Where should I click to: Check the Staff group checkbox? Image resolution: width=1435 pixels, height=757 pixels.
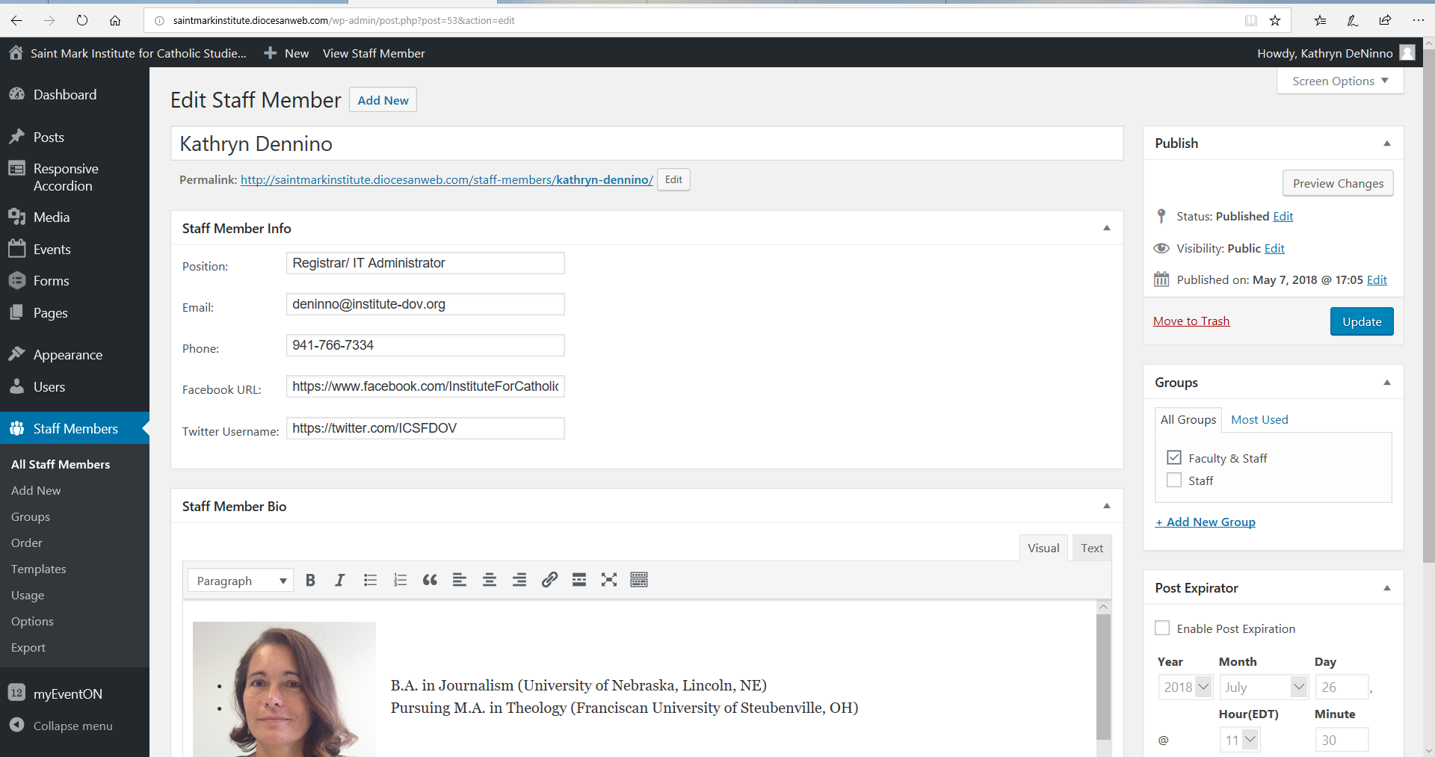click(x=1174, y=480)
